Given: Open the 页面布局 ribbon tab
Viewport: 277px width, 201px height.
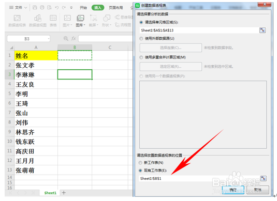Looking at the screenshot, I should click(x=115, y=8).
